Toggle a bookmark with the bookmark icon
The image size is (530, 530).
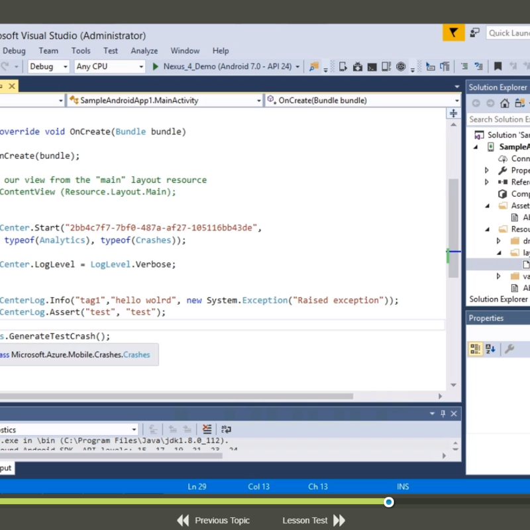coord(498,66)
